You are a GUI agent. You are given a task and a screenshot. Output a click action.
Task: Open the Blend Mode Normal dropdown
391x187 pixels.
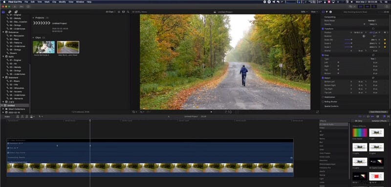pyautogui.click(x=372, y=20)
